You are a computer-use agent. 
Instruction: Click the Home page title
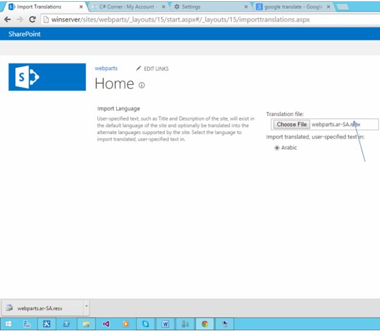coord(114,83)
